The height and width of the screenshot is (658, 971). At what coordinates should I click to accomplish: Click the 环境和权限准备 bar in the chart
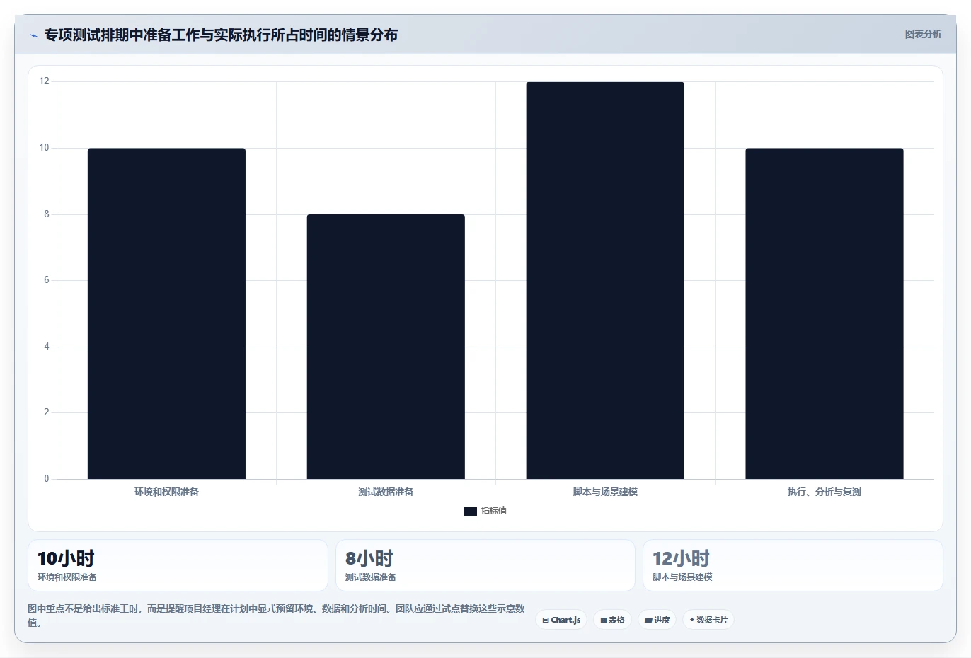[x=166, y=313]
